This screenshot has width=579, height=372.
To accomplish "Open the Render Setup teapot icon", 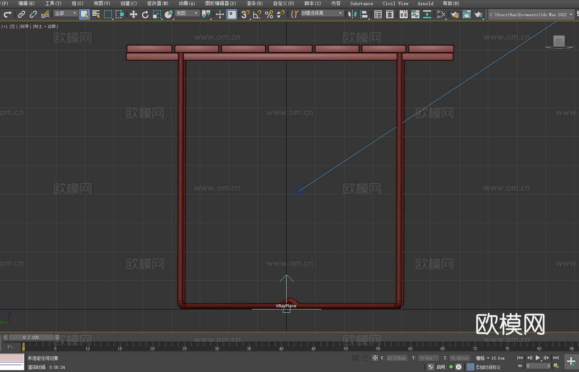I will click(x=455, y=14).
